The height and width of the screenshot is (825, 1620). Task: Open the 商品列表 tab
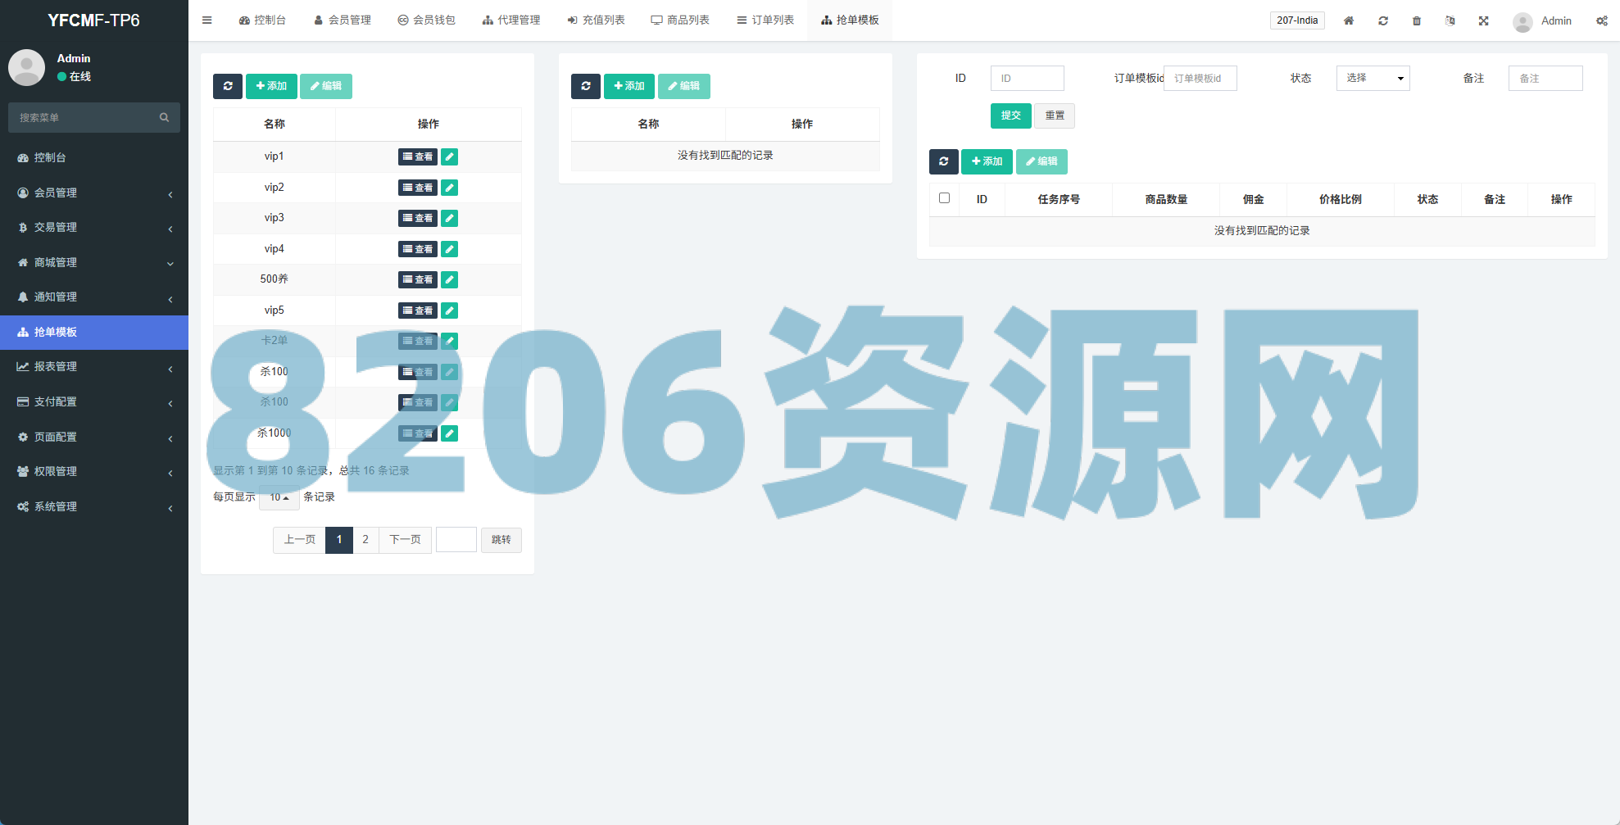[x=680, y=20]
